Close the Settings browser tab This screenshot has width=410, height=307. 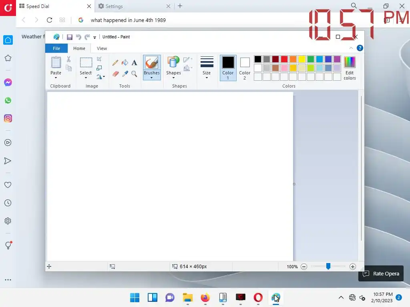(x=169, y=6)
